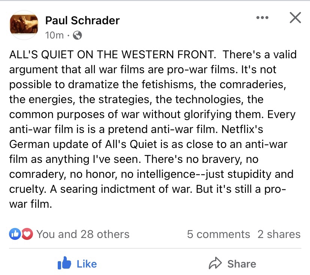310x275 pixels.
Task: Click the "ALL'S QUIET ON THE WESTERN FRONT" heading text
Action: (x=112, y=55)
